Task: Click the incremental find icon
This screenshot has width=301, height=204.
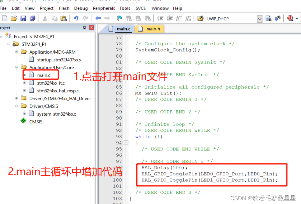Action: pos(278,18)
